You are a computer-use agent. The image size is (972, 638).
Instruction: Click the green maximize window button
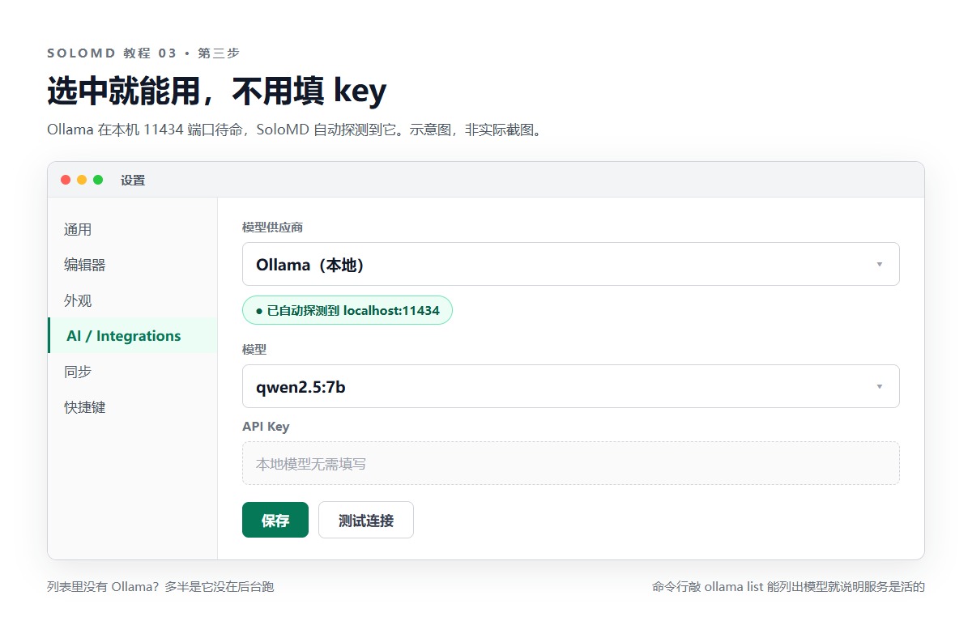coord(98,180)
